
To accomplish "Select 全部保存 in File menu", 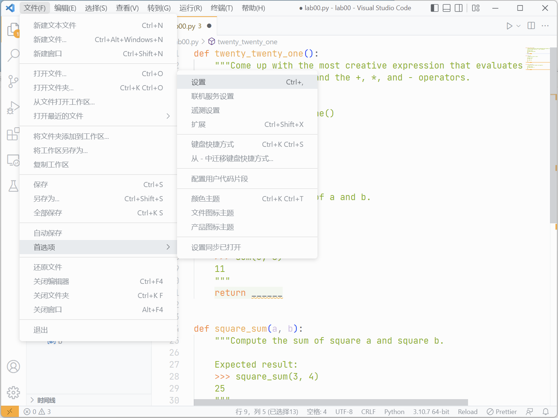I will [98, 213].
